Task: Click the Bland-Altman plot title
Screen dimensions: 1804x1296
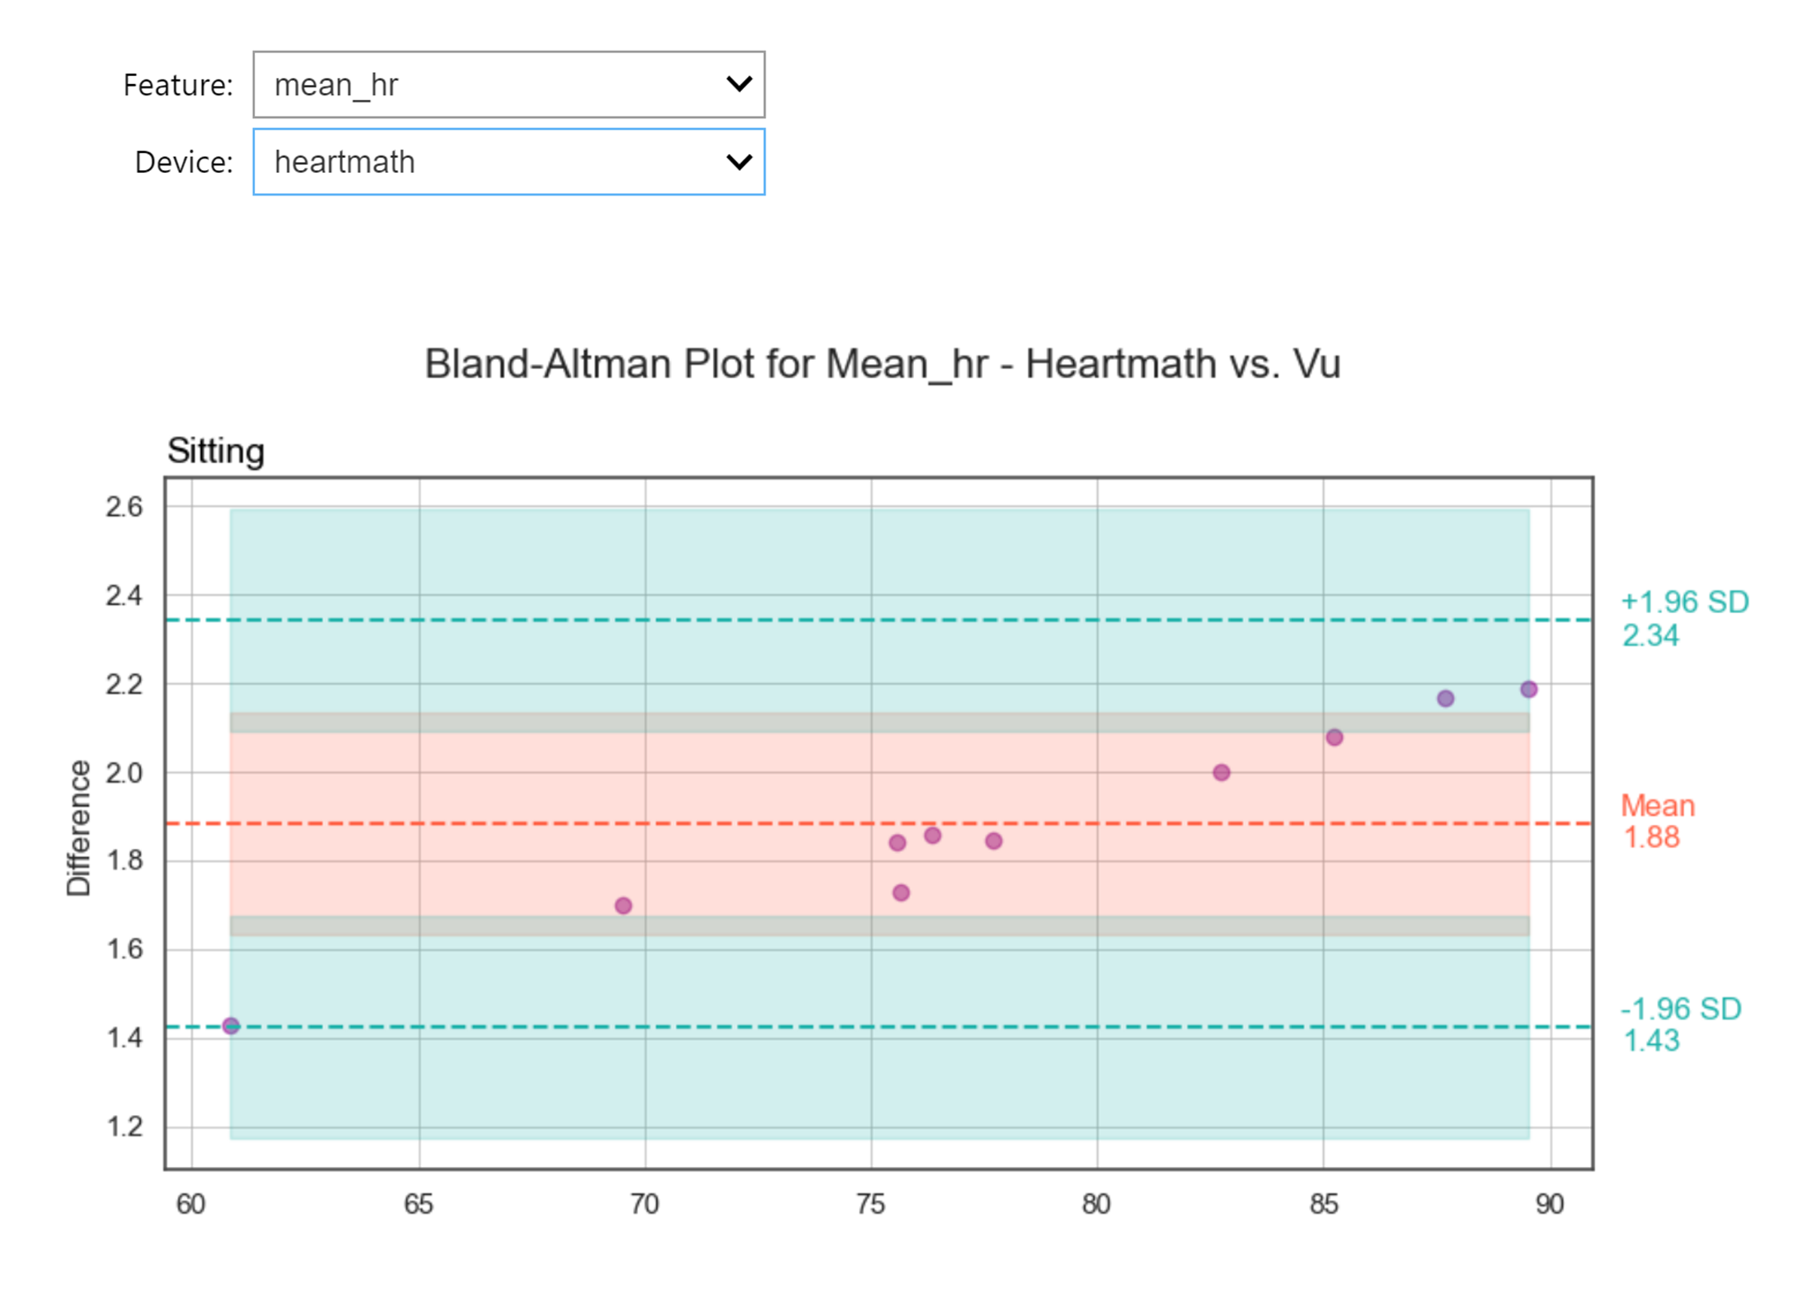Action: (x=881, y=364)
